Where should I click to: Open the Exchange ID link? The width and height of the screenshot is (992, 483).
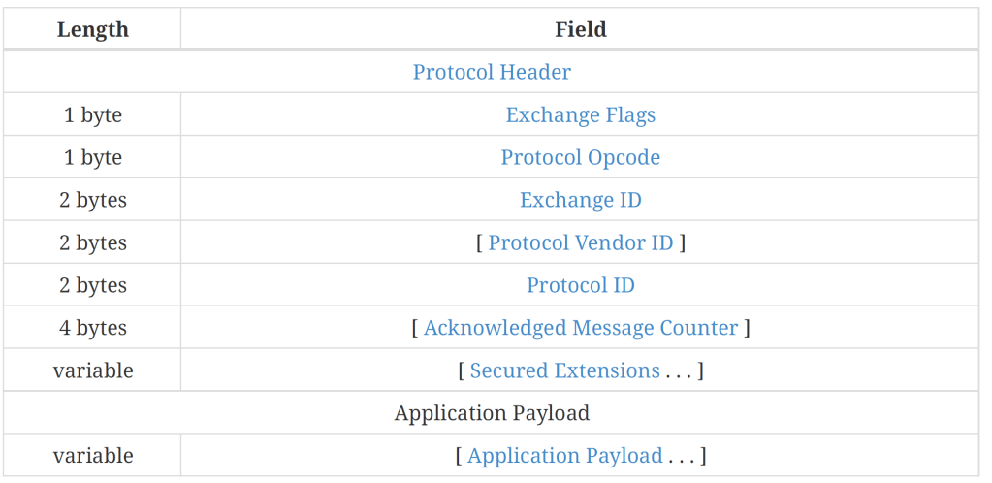(x=580, y=200)
